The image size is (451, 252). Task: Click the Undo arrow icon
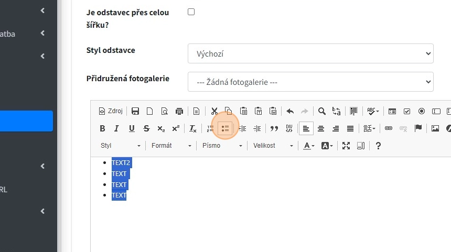[290, 111]
